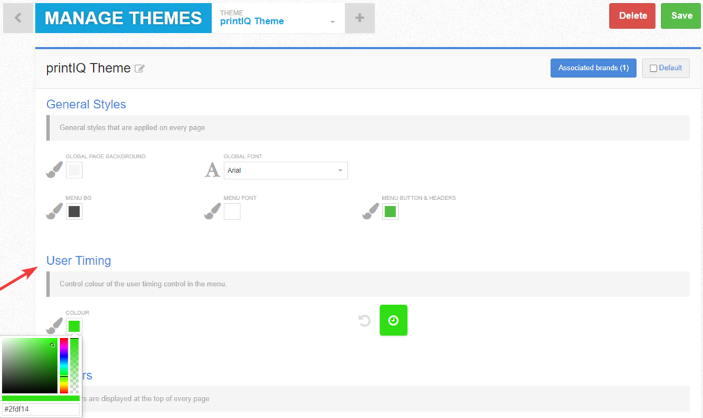Image resolution: width=703 pixels, height=418 pixels.
Task: Reset User Timing colour with undo arrow
Action: (x=364, y=321)
